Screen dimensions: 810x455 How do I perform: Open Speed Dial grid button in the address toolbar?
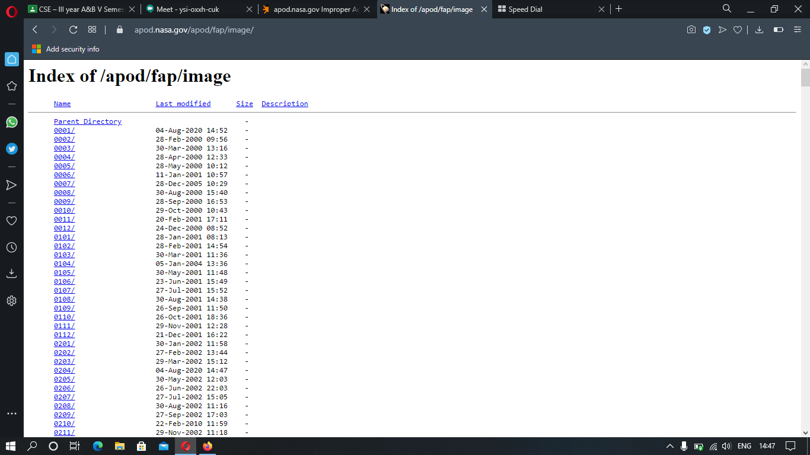(92, 30)
